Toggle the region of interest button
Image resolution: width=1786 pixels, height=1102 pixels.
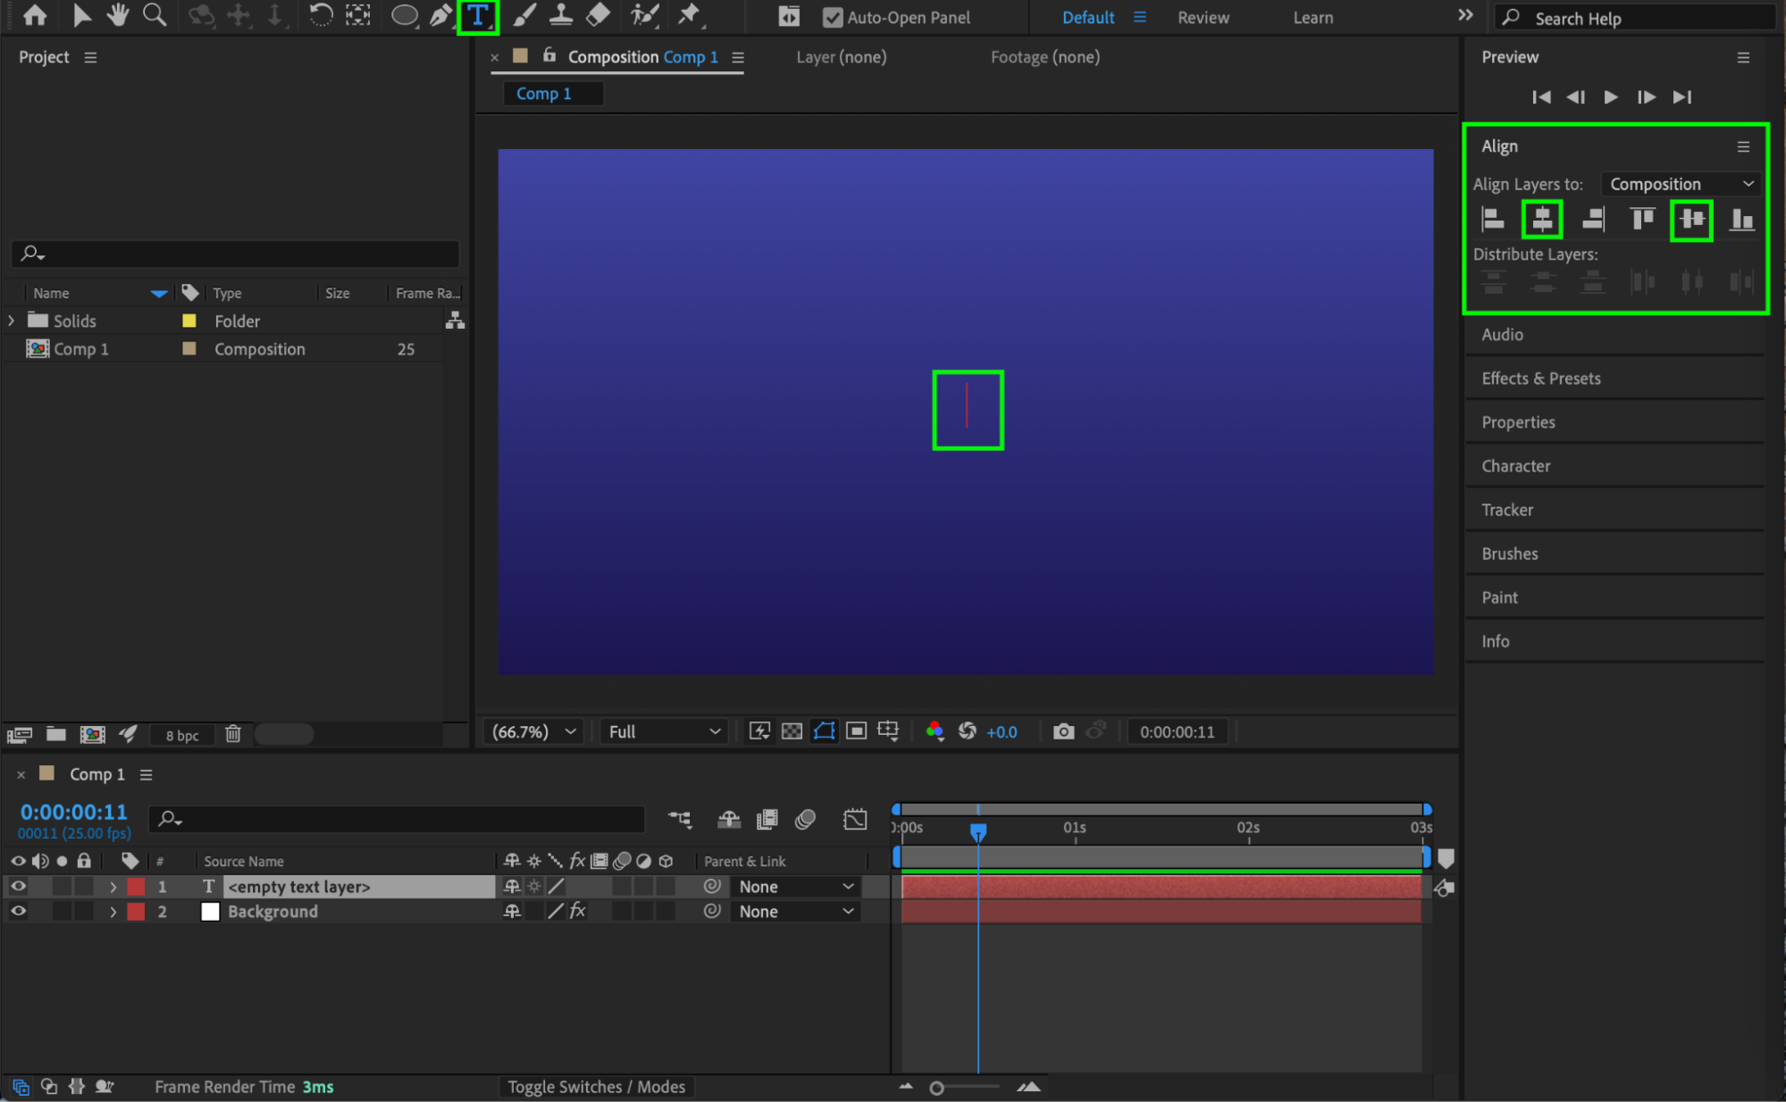pos(856,731)
